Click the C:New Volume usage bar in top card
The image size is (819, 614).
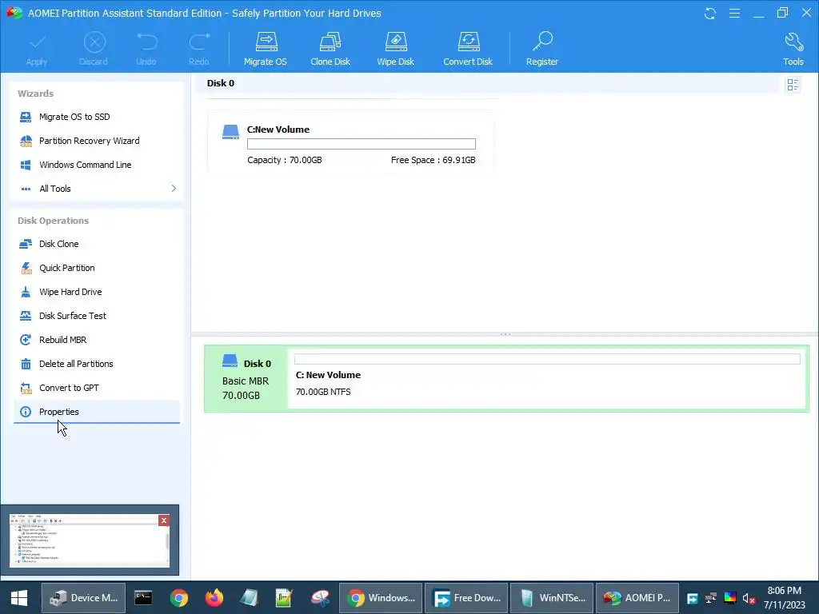point(362,144)
